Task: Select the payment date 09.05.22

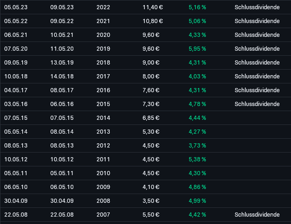Action: click(62, 21)
